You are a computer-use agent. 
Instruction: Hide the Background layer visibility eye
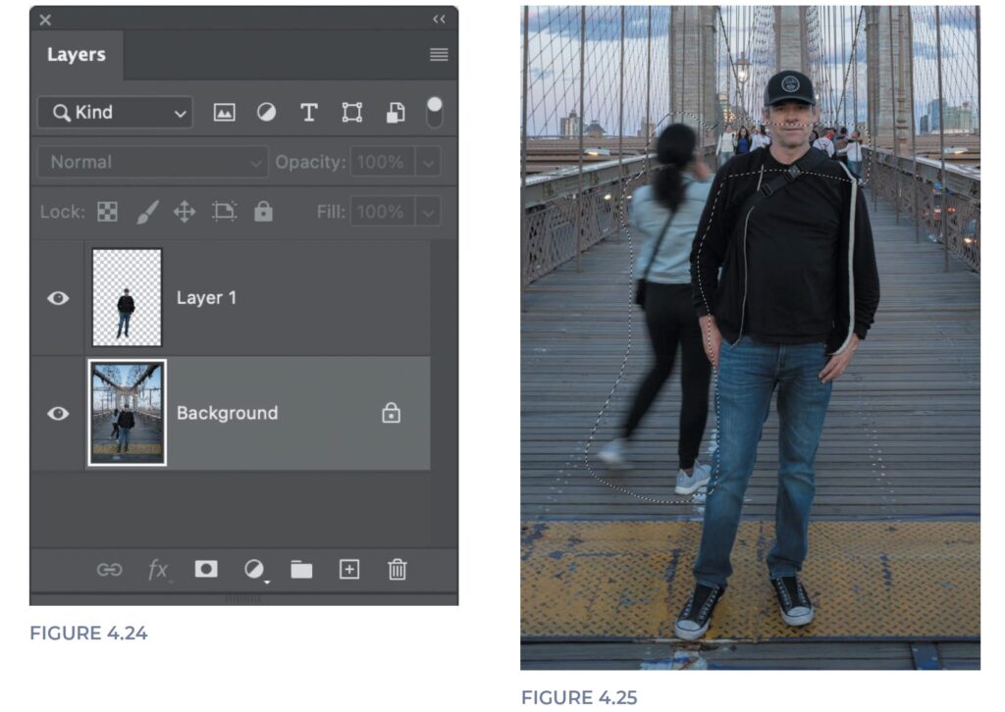coord(58,413)
